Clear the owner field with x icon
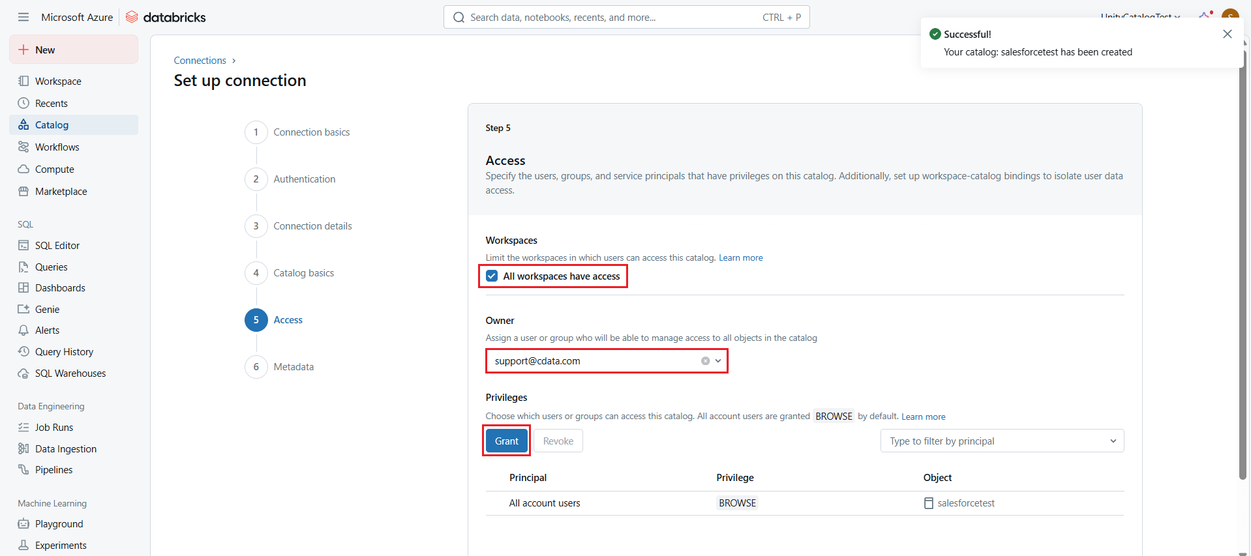 click(705, 361)
